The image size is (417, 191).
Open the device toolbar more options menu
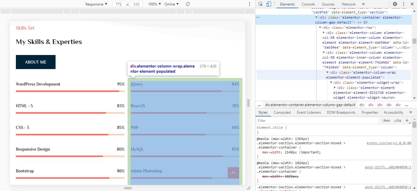click(x=249, y=4)
